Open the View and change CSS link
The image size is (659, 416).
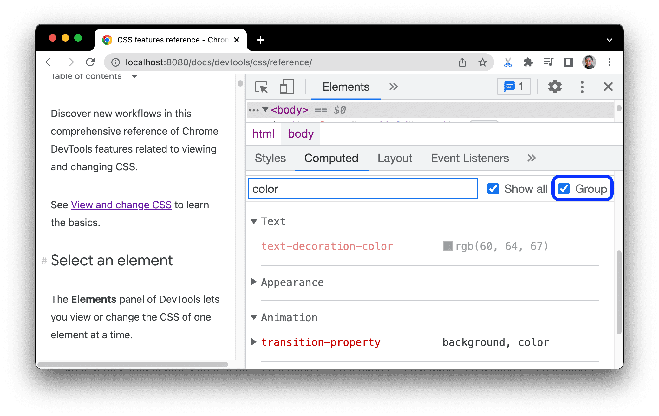121,205
